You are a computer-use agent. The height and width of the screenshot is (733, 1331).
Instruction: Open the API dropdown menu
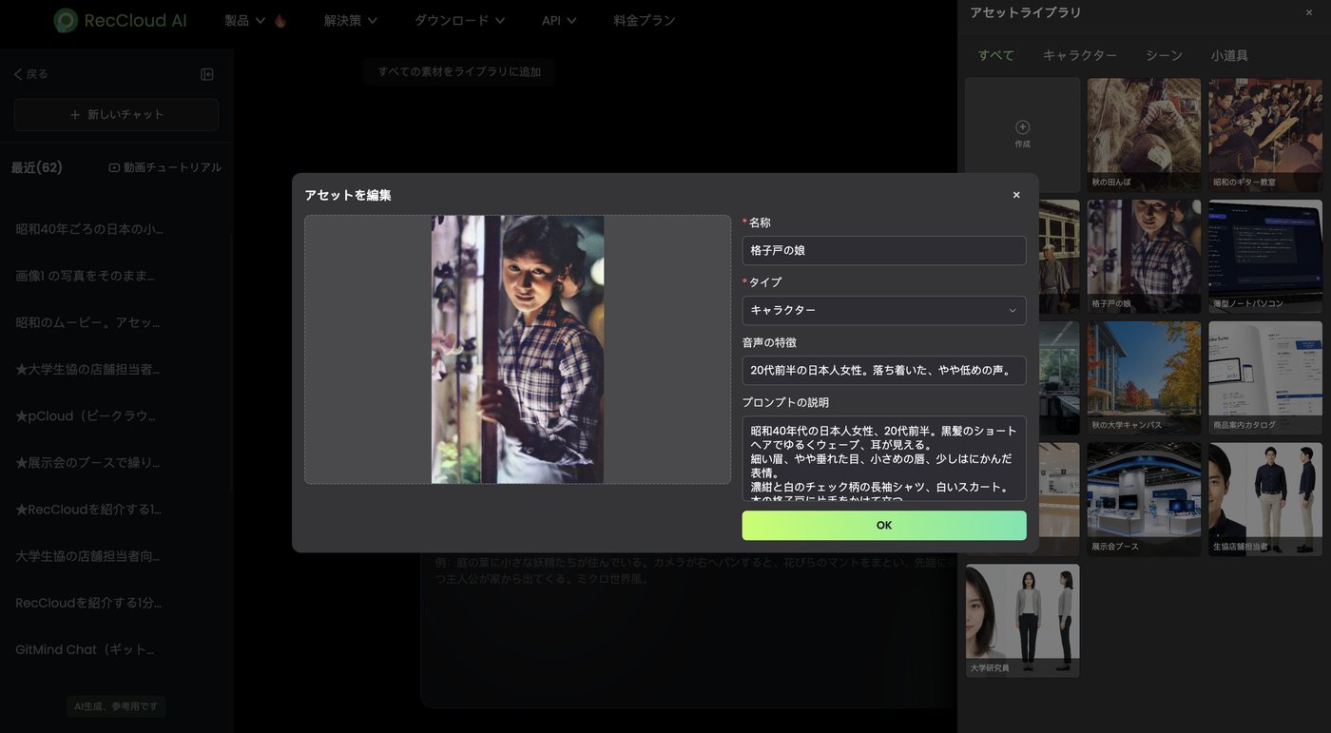pyautogui.click(x=559, y=20)
